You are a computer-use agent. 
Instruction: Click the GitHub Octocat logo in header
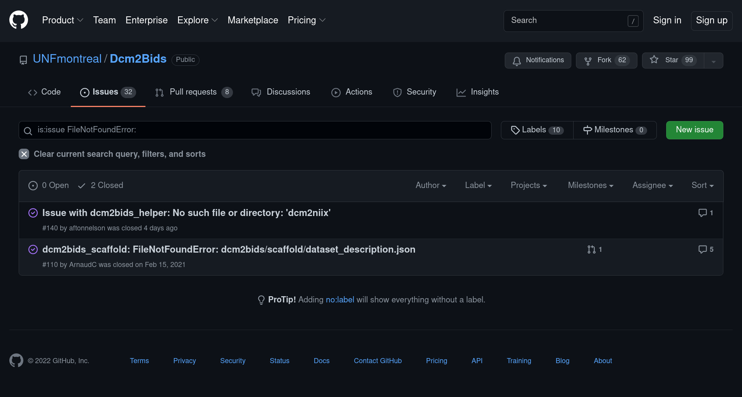point(19,20)
